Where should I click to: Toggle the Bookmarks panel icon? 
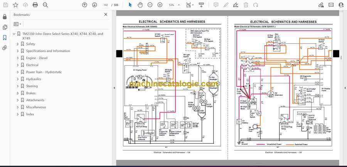(5, 38)
